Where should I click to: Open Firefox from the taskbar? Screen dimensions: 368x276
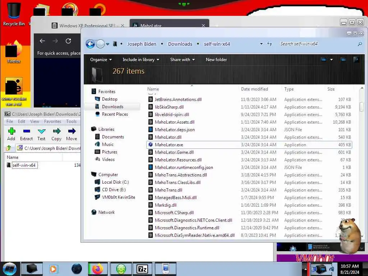pos(98,269)
